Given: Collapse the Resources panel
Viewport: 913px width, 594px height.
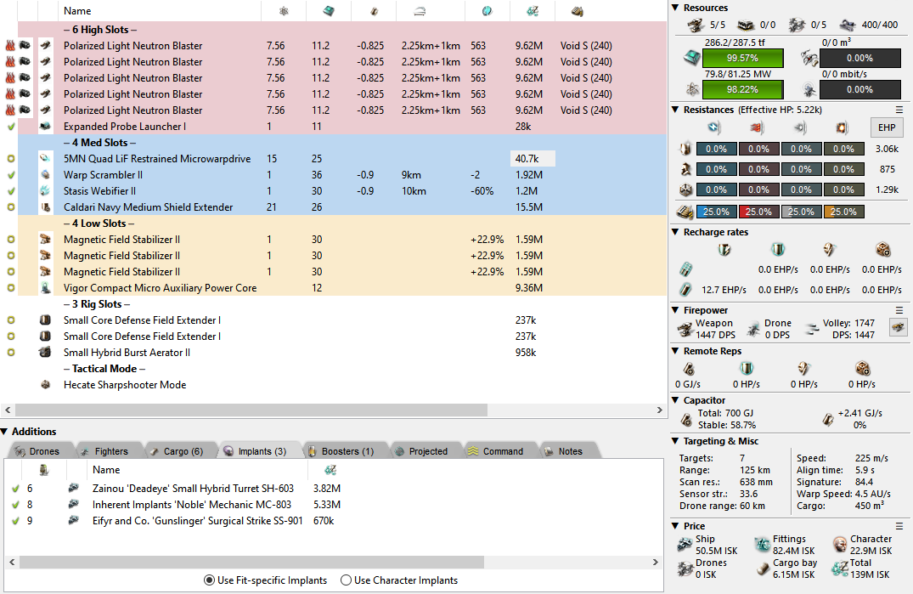Looking at the screenshot, I should tap(675, 8).
